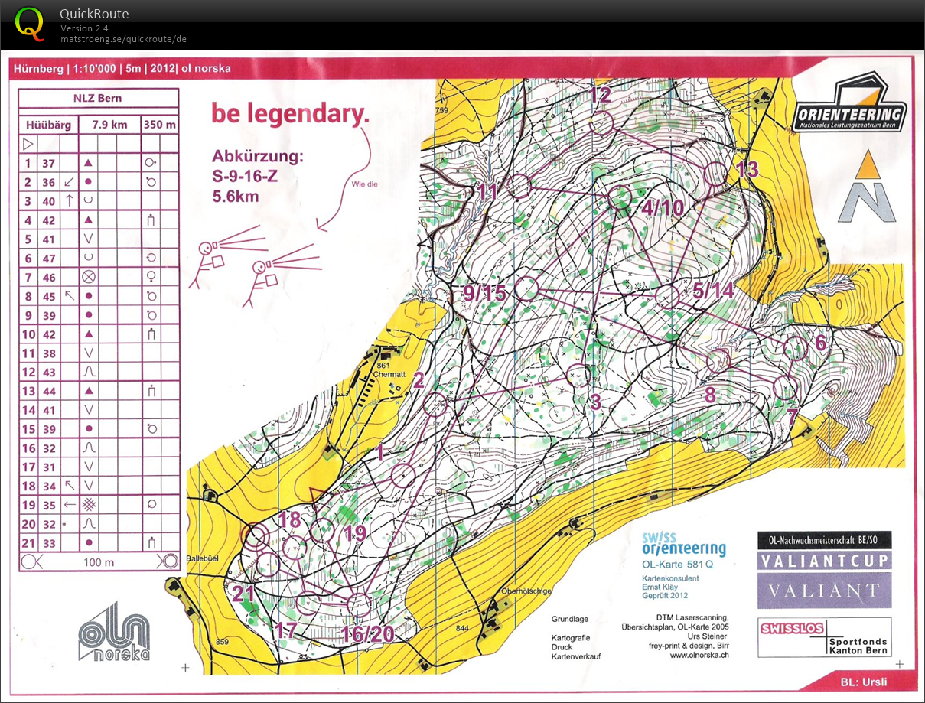Image resolution: width=925 pixels, height=703 pixels.
Task: Click the start triangle on the map
Action: (316, 496)
